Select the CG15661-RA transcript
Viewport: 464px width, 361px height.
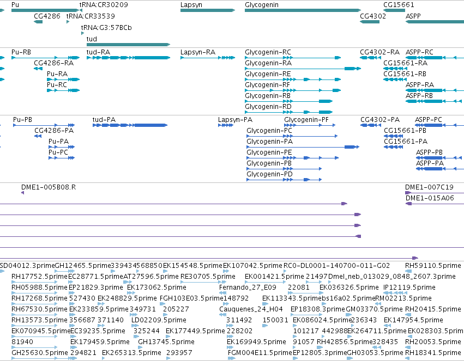coord(395,69)
